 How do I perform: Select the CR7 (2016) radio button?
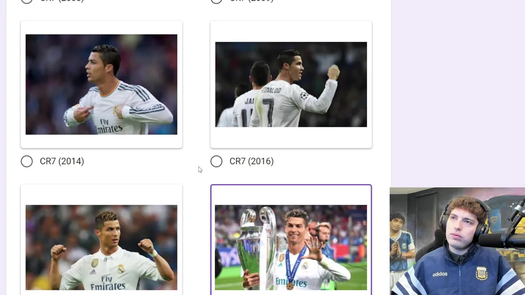[x=216, y=161]
